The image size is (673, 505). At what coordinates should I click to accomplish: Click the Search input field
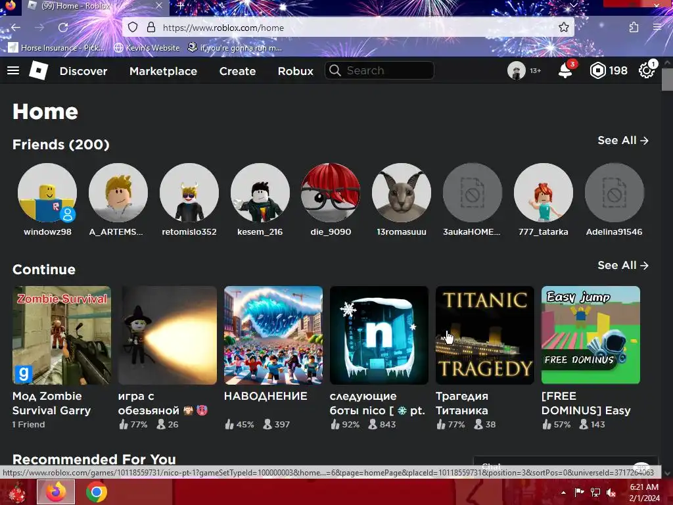pyautogui.click(x=379, y=70)
